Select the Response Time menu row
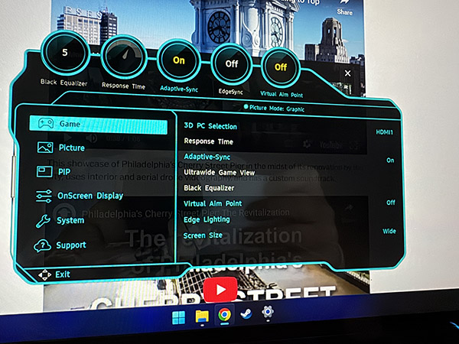459x344 pixels. [x=208, y=141]
